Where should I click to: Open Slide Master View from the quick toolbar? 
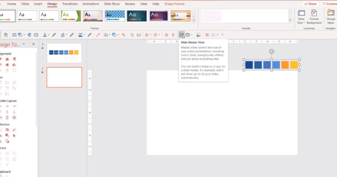point(181,35)
